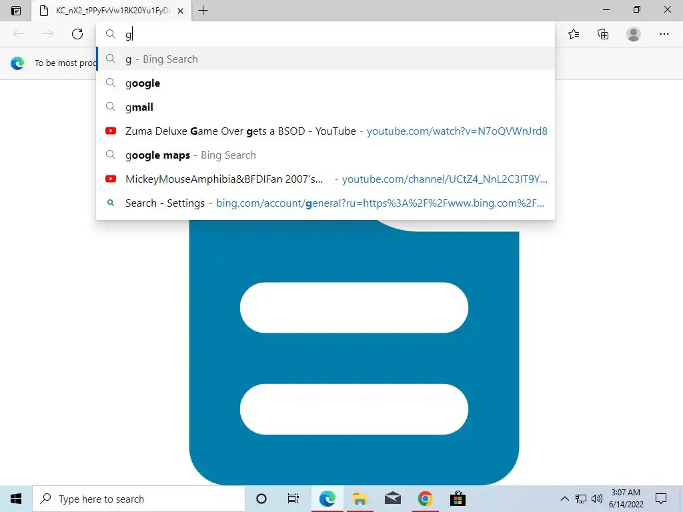Click the Edge logo in notification bar
The image size is (683, 512).
tap(17, 63)
